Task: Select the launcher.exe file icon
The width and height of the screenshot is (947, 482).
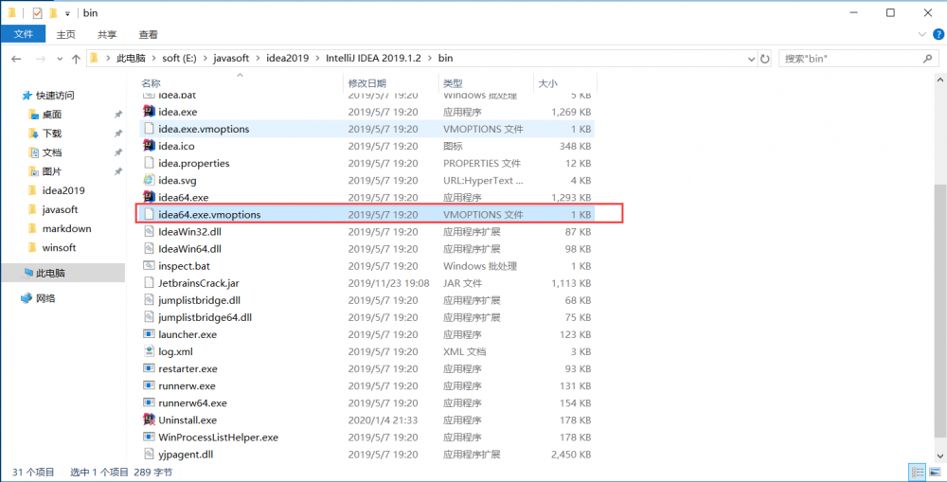Action: [149, 334]
